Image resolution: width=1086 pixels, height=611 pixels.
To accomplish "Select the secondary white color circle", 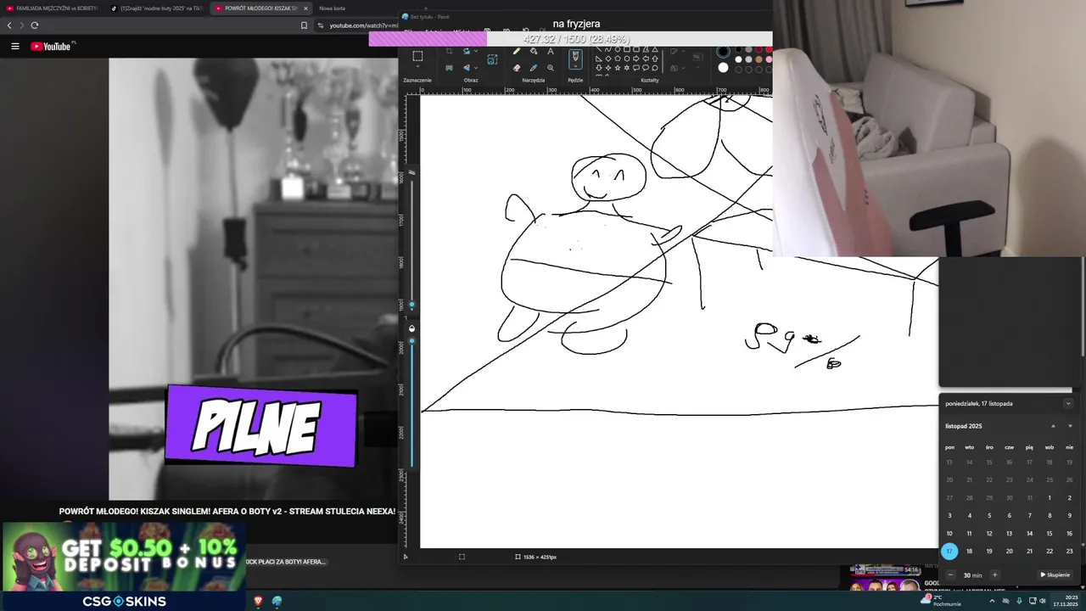I will [723, 68].
